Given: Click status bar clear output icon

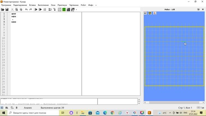Looking at the screenshot, I should tap(16, 108).
